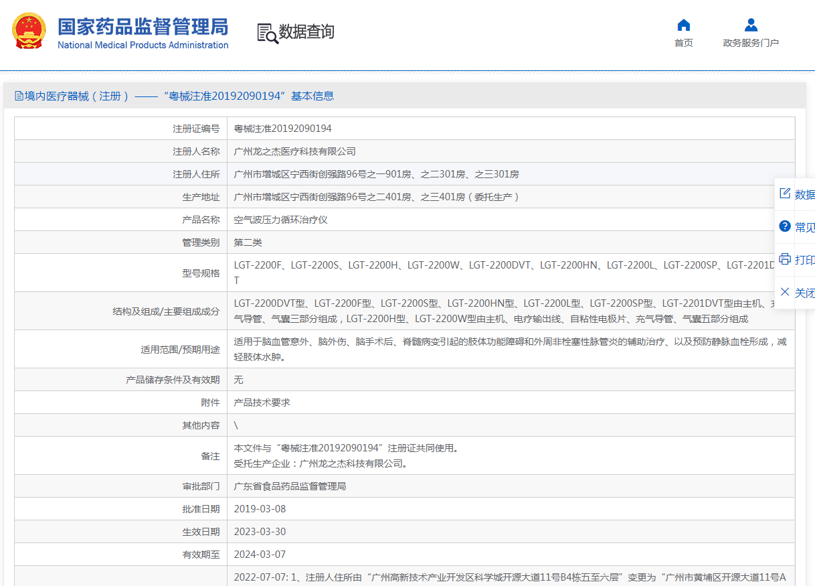Screen dimensions: 815x586
Task: Click the edit icon in side panel
Action: (785, 194)
